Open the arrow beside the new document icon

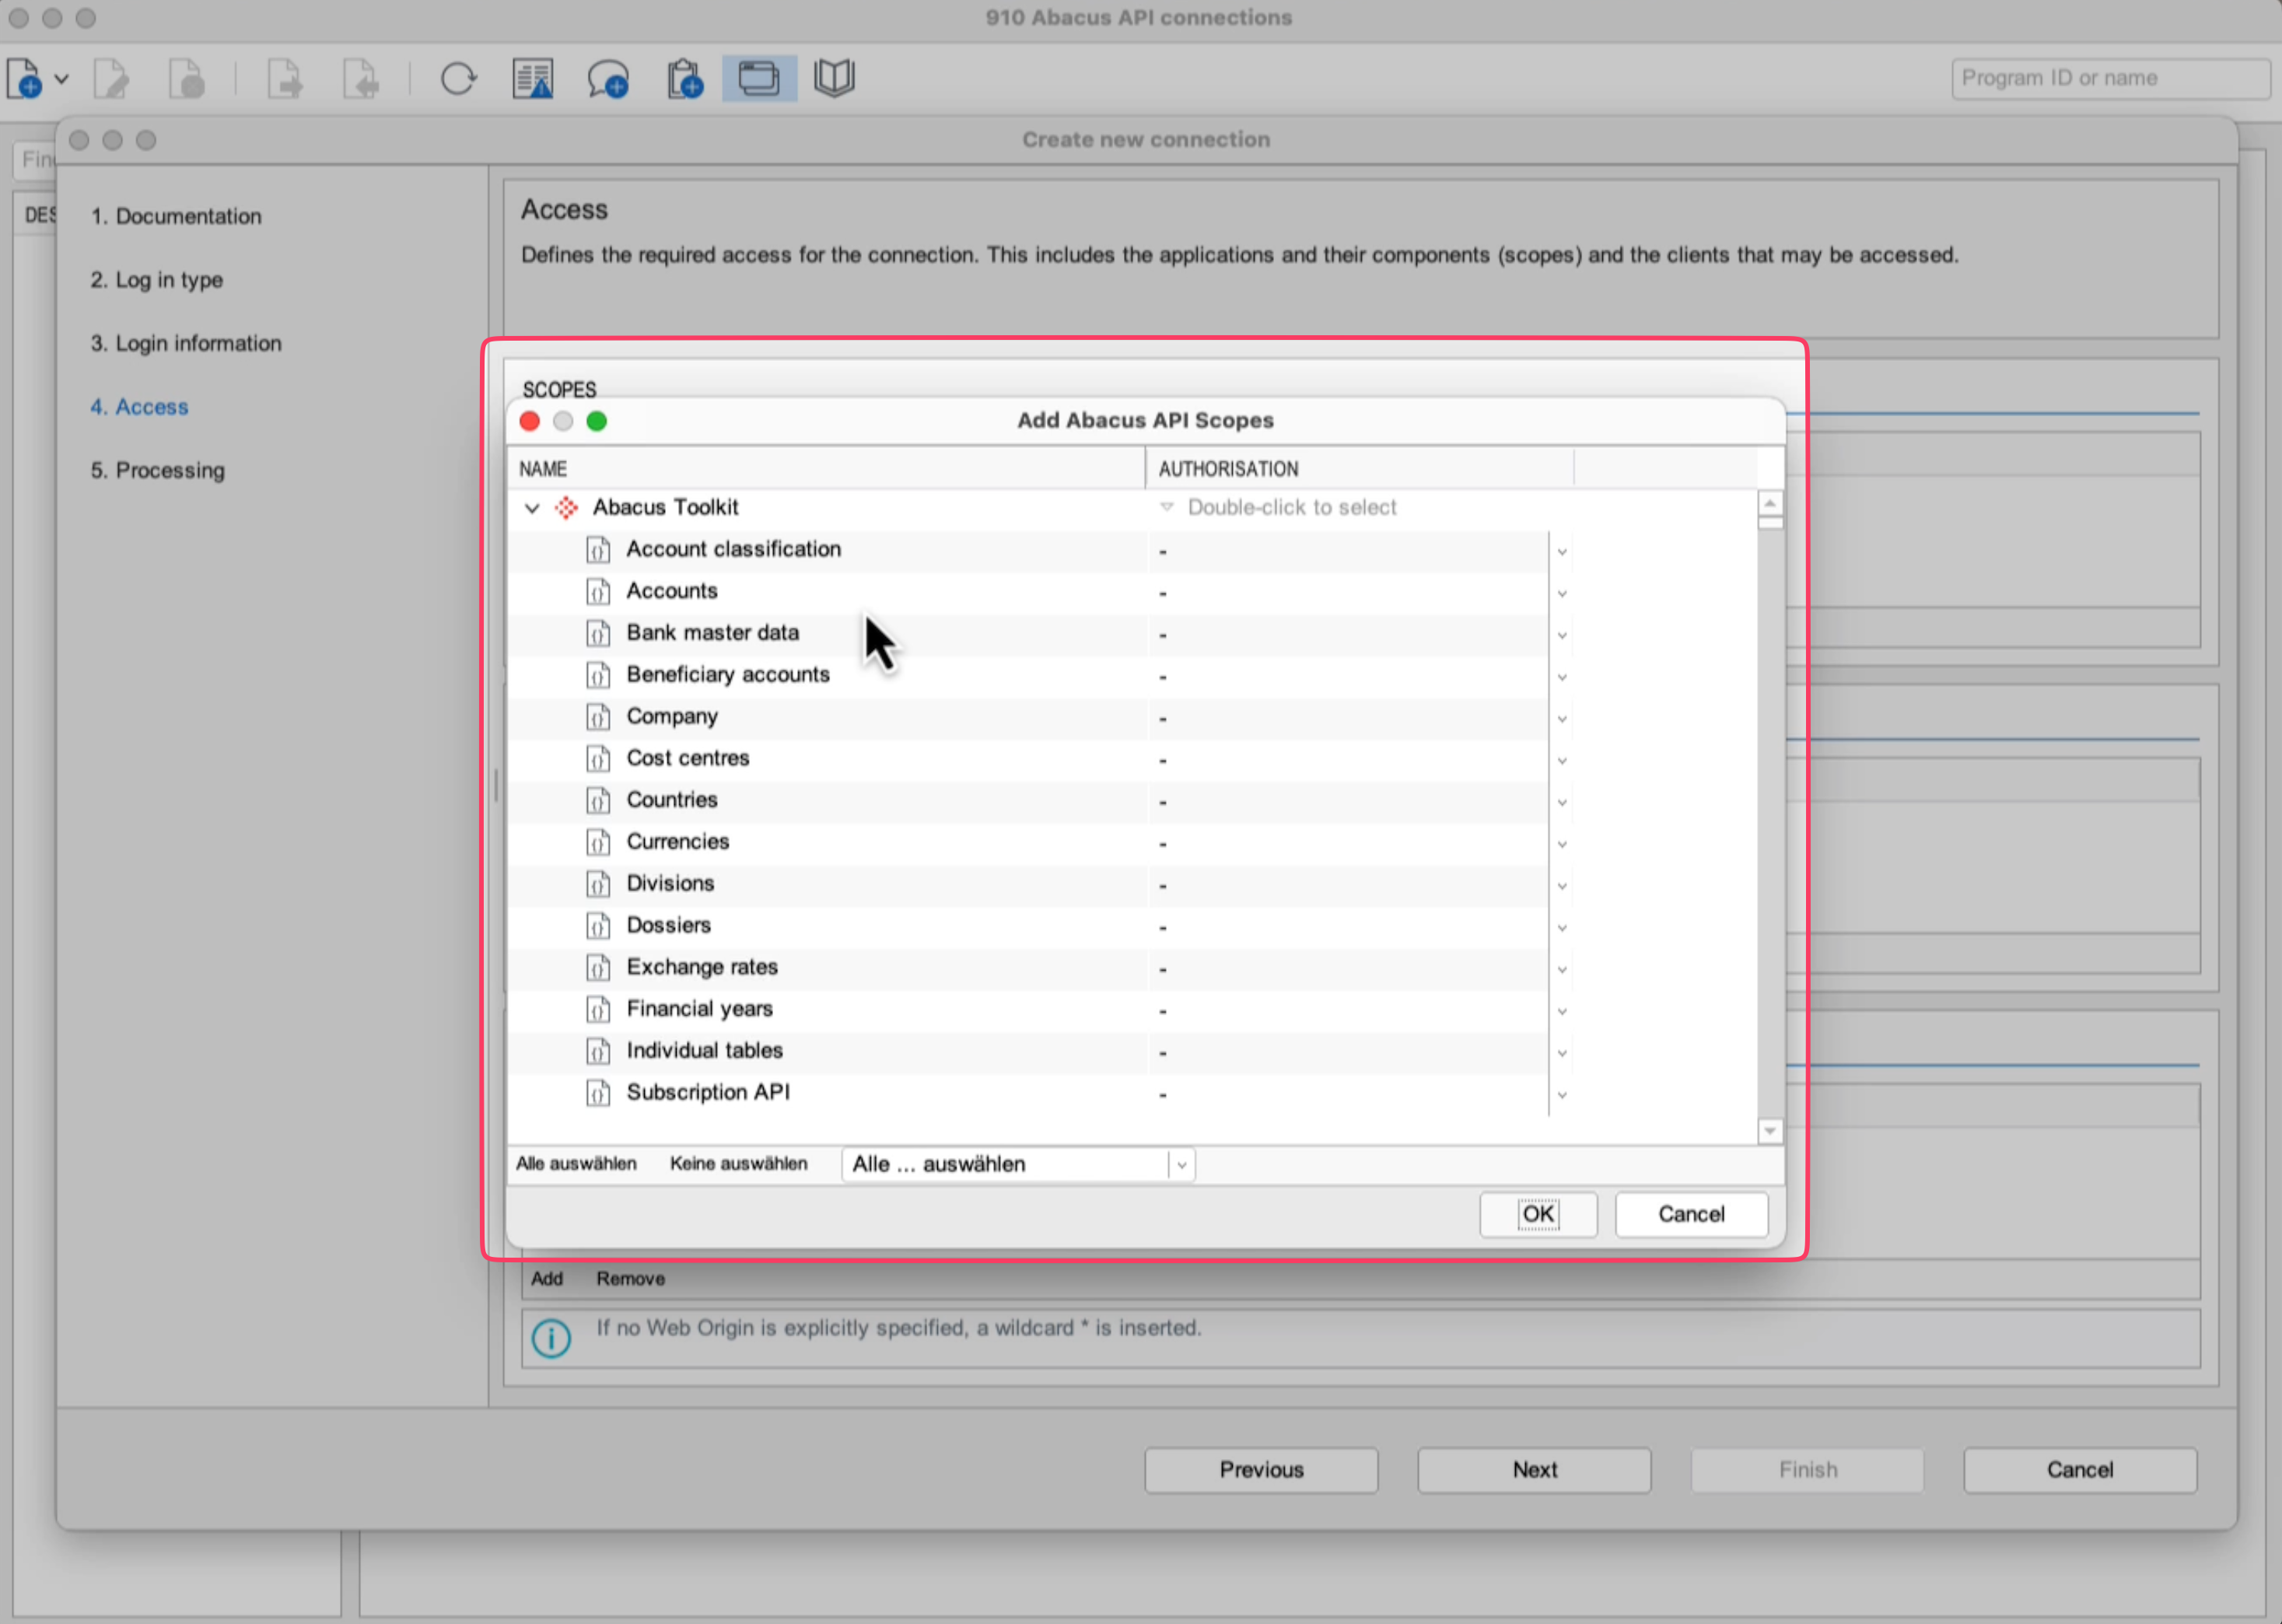[61, 78]
